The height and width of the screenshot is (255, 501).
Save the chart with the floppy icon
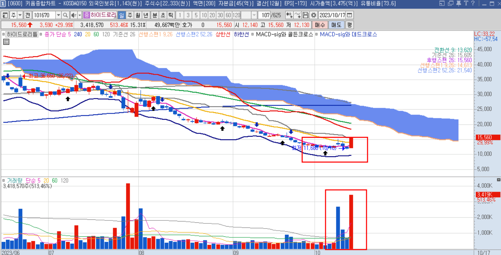306,15
